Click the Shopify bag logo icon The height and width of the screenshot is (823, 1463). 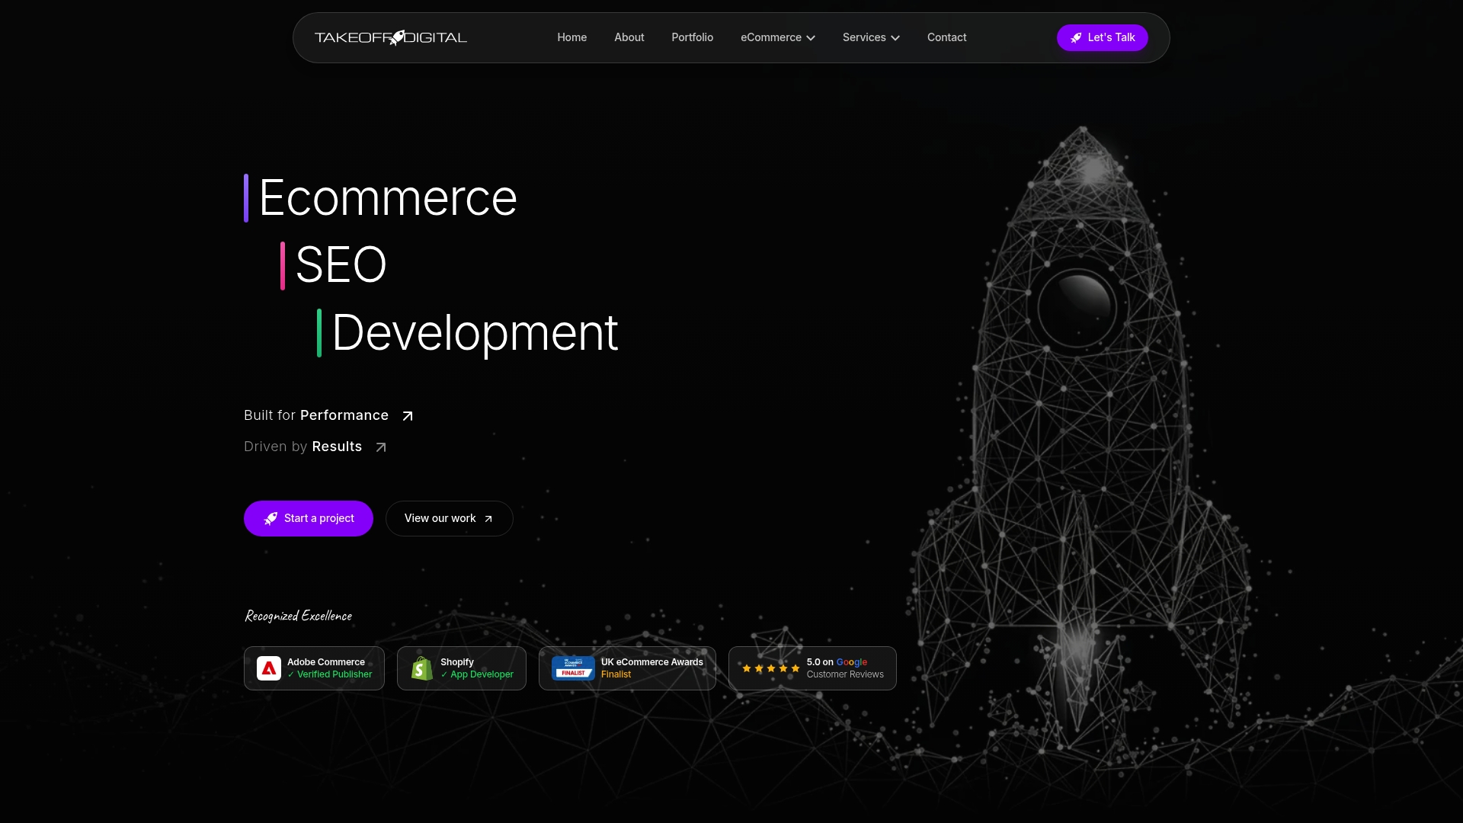(x=422, y=668)
